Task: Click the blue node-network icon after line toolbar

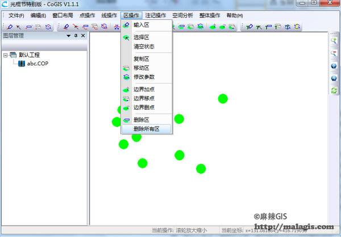Action: pyautogui.click(x=117, y=27)
